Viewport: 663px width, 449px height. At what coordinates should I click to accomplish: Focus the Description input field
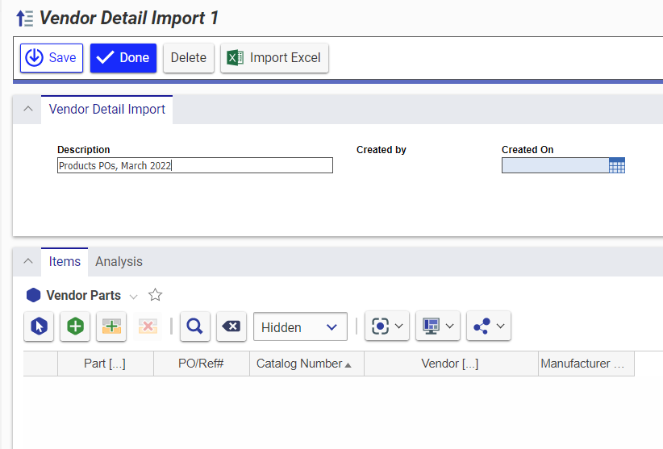[195, 165]
